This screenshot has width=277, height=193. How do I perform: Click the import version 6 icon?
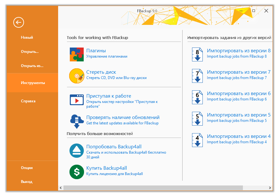pyautogui.click(x=197, y=97)
